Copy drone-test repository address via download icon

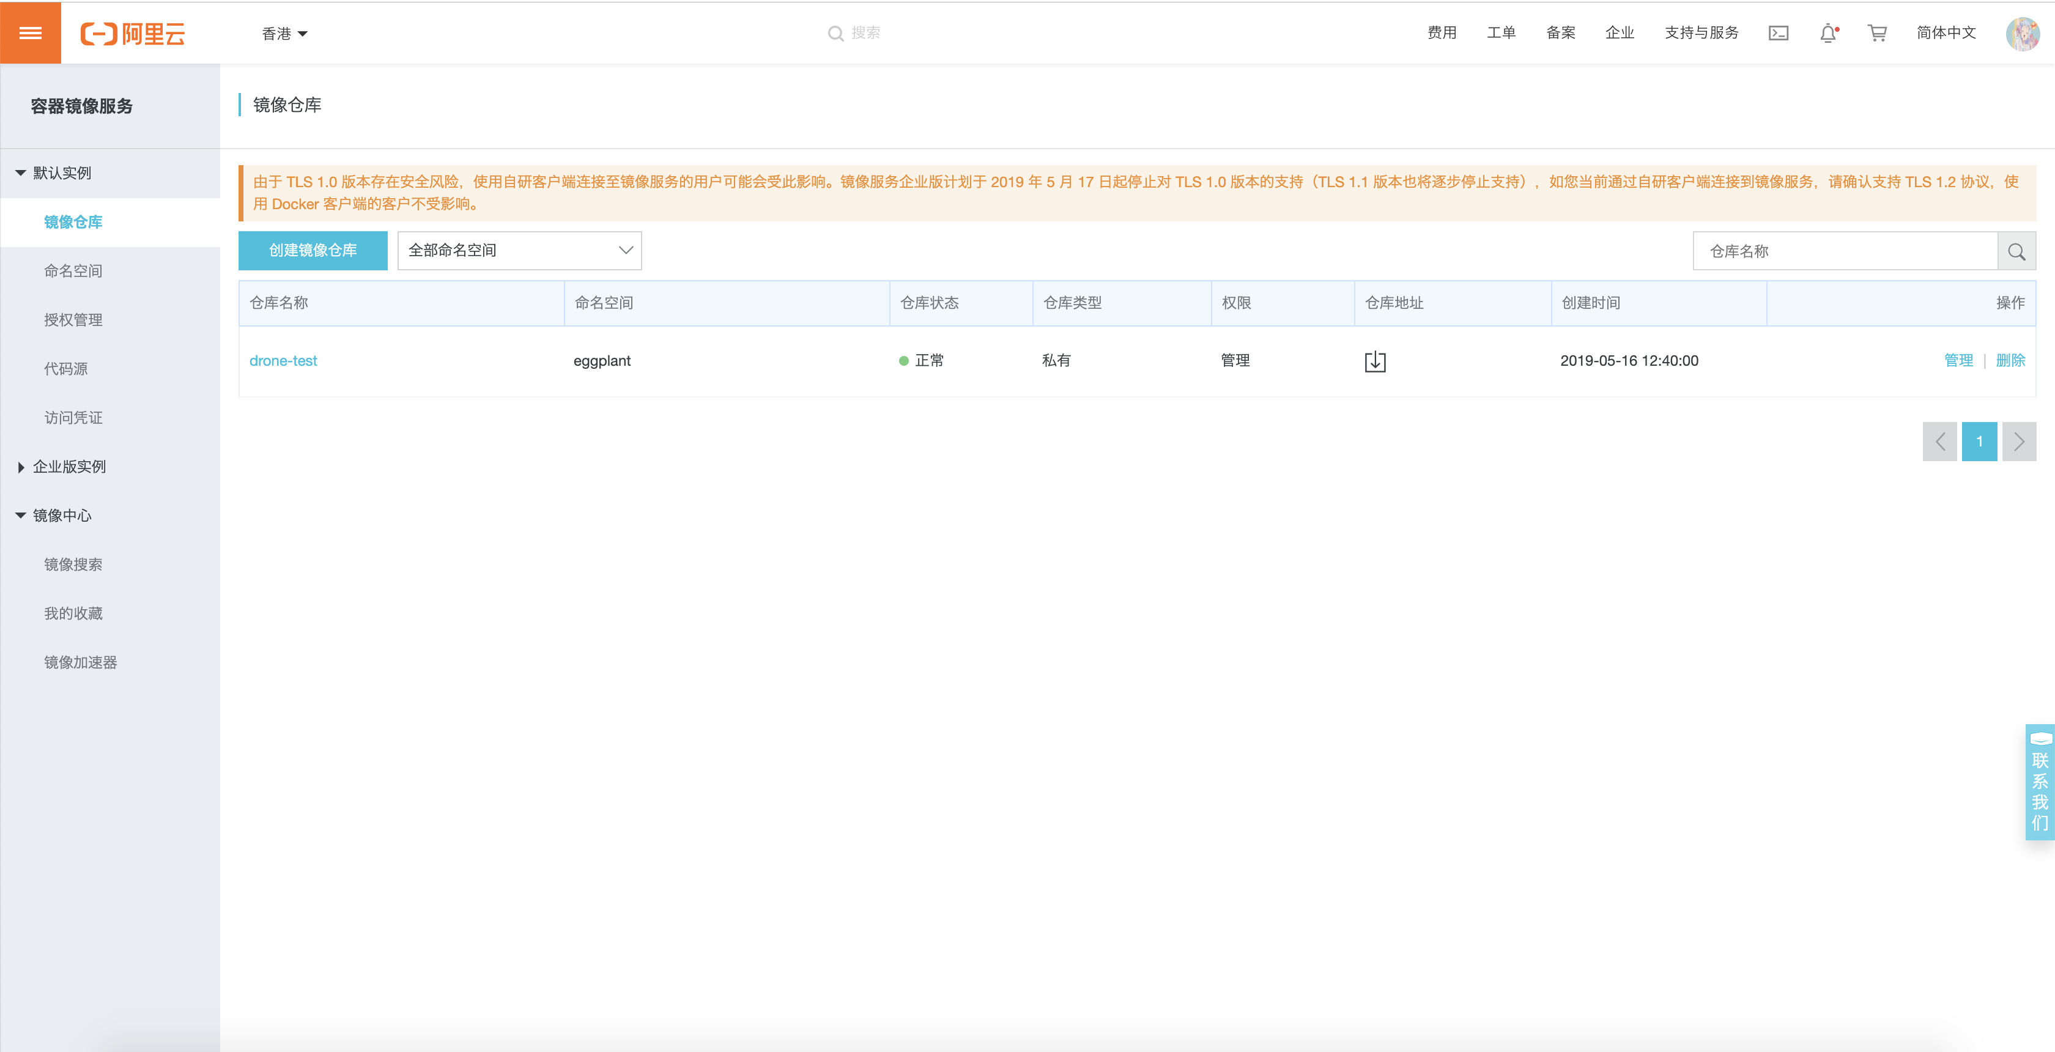[x=1374, y=360]
